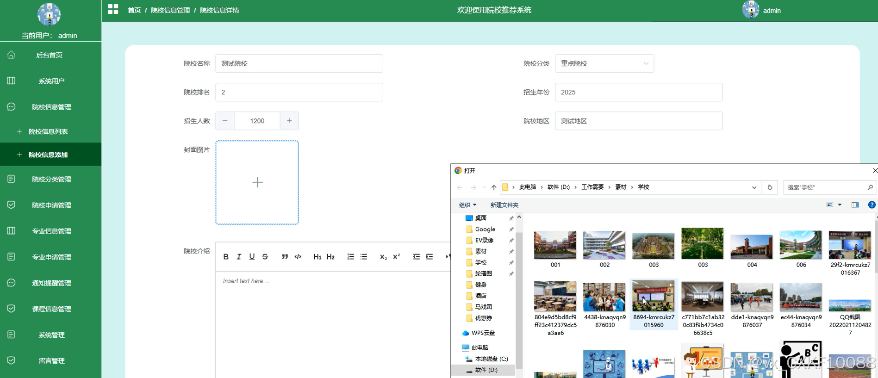Click the 招生年份 input field
The image size is (878, 378).
639,92
